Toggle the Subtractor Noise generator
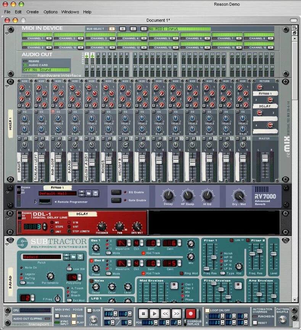This screenshot has width=301, height=330. pyautogui.click(x=92, y=281)
